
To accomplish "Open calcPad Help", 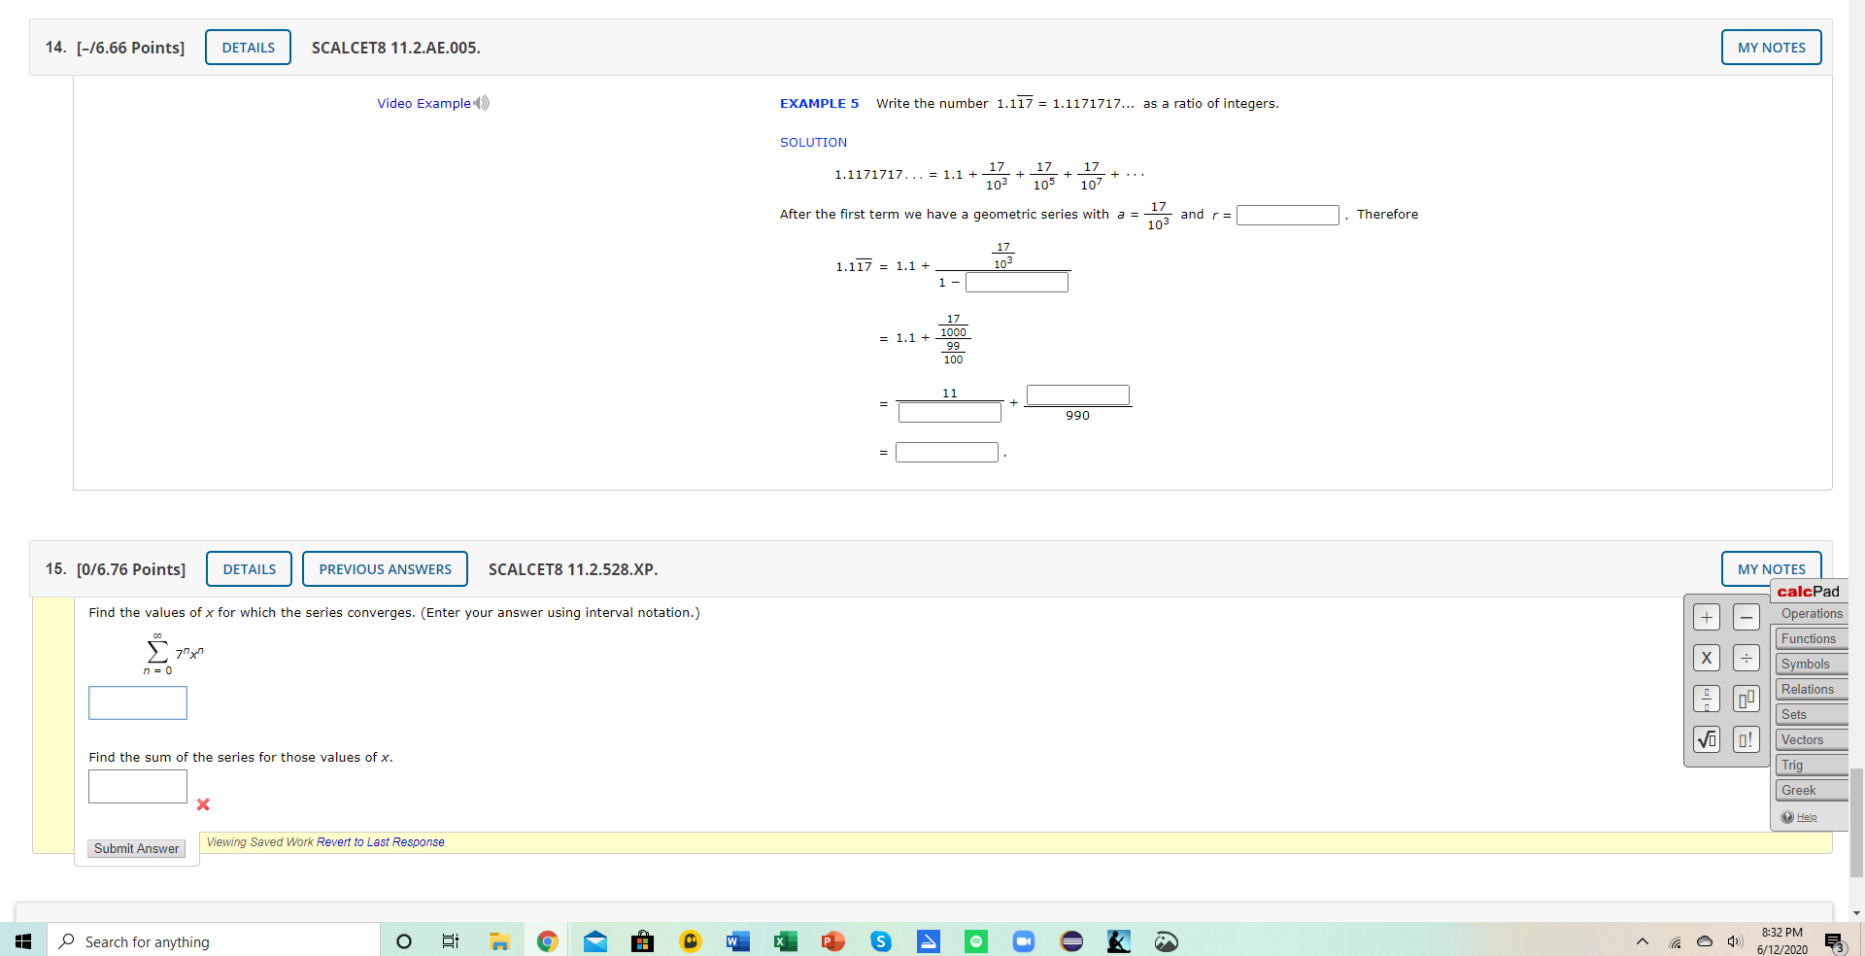I will pyautogui.click(x=1804, y=817).
